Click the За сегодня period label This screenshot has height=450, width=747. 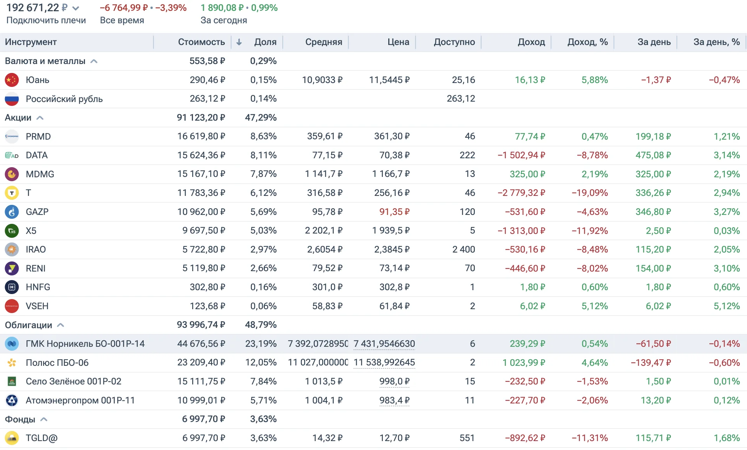(x=224, y=20)
